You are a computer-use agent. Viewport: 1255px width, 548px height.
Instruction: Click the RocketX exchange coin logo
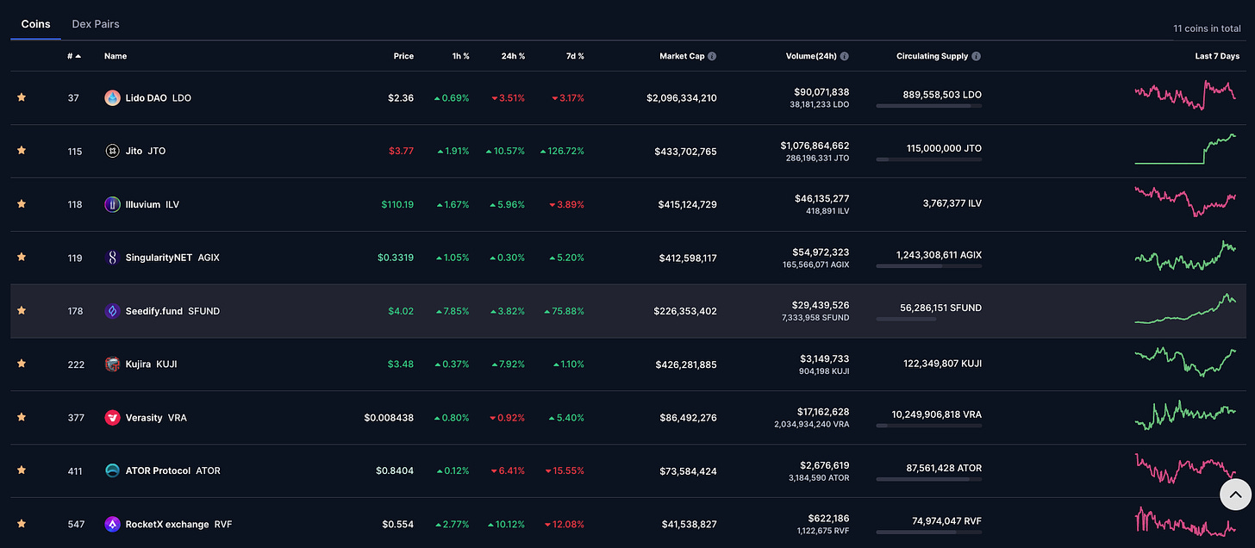[112, 524]
